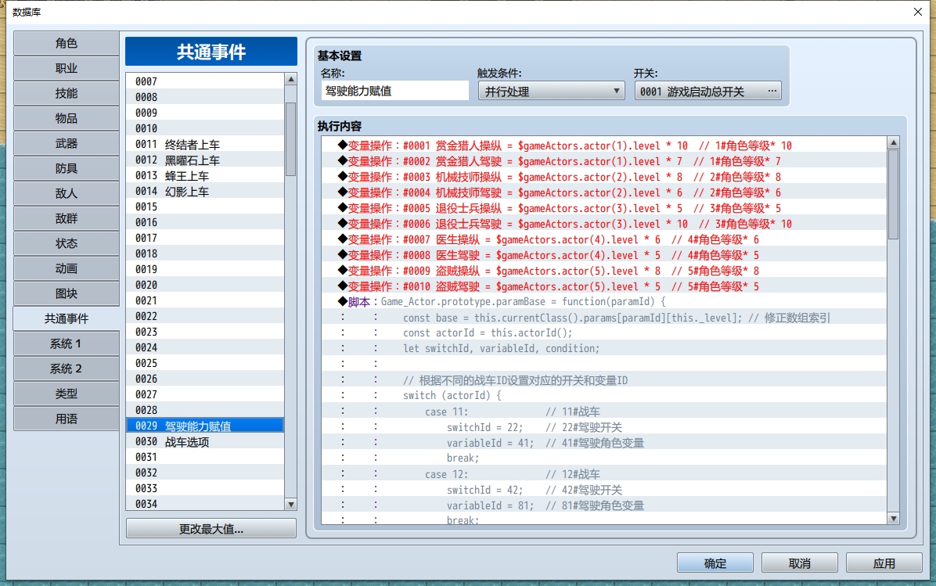Viewport: 936px width, 586px height.
Task: Click the common event list scrollbar thumb
Action: [290, 139]
